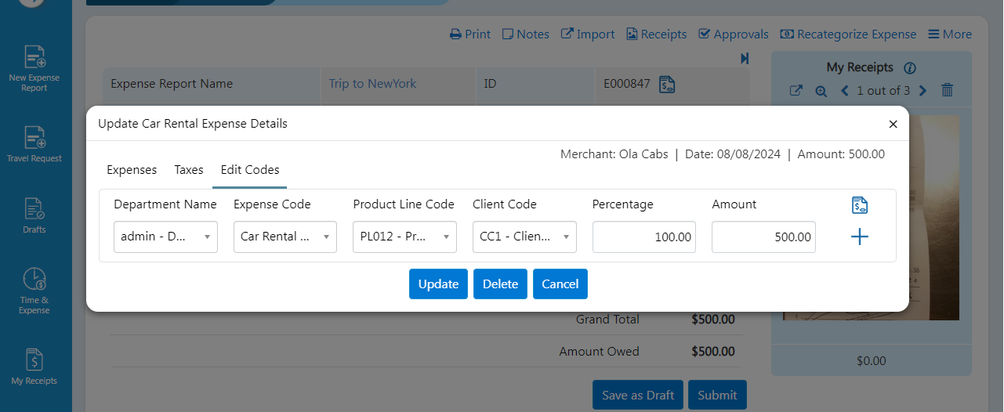Submit the expense report

click(x=717, y=395)
